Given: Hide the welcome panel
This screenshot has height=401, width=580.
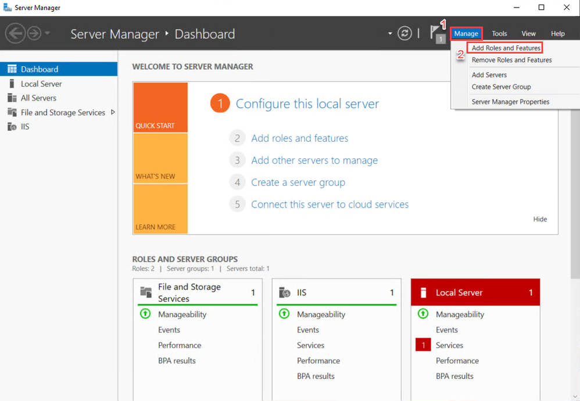Looking at the screenshot, I should click(x=540, y=219).
